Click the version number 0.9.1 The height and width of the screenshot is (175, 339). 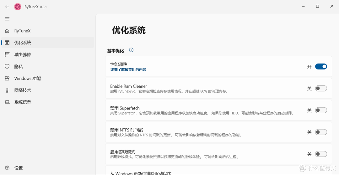(x=43, y=7)
